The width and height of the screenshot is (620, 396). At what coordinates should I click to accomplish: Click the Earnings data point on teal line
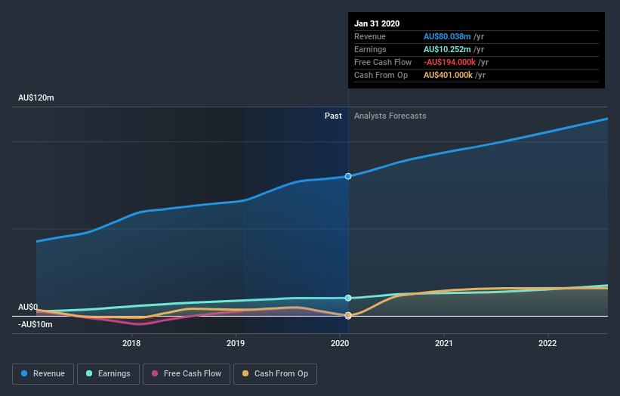click(348, 298)
